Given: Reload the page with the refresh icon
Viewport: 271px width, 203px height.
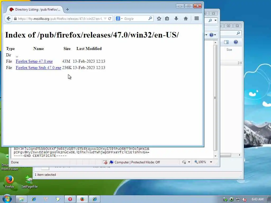Looking at the screenshot, I should coord(110,19).
